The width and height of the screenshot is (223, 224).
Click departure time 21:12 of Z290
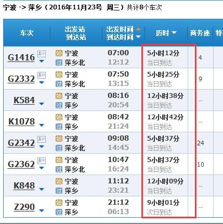coord(119,202)
